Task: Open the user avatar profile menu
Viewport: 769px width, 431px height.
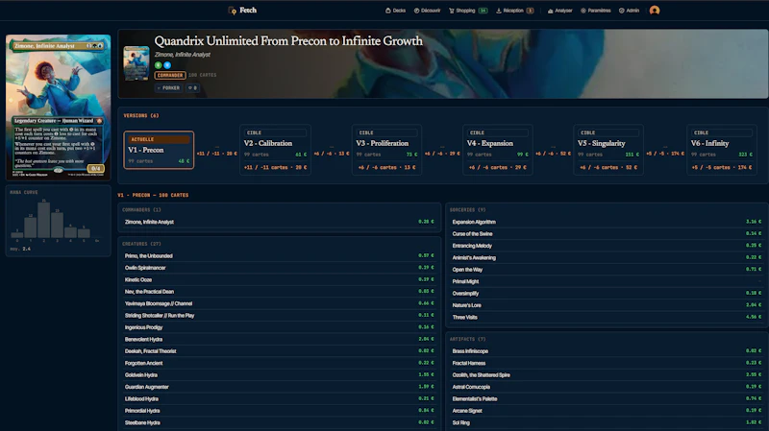Action: click(655, 11)
